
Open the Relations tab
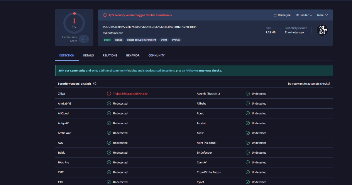(x=110, y=56)
